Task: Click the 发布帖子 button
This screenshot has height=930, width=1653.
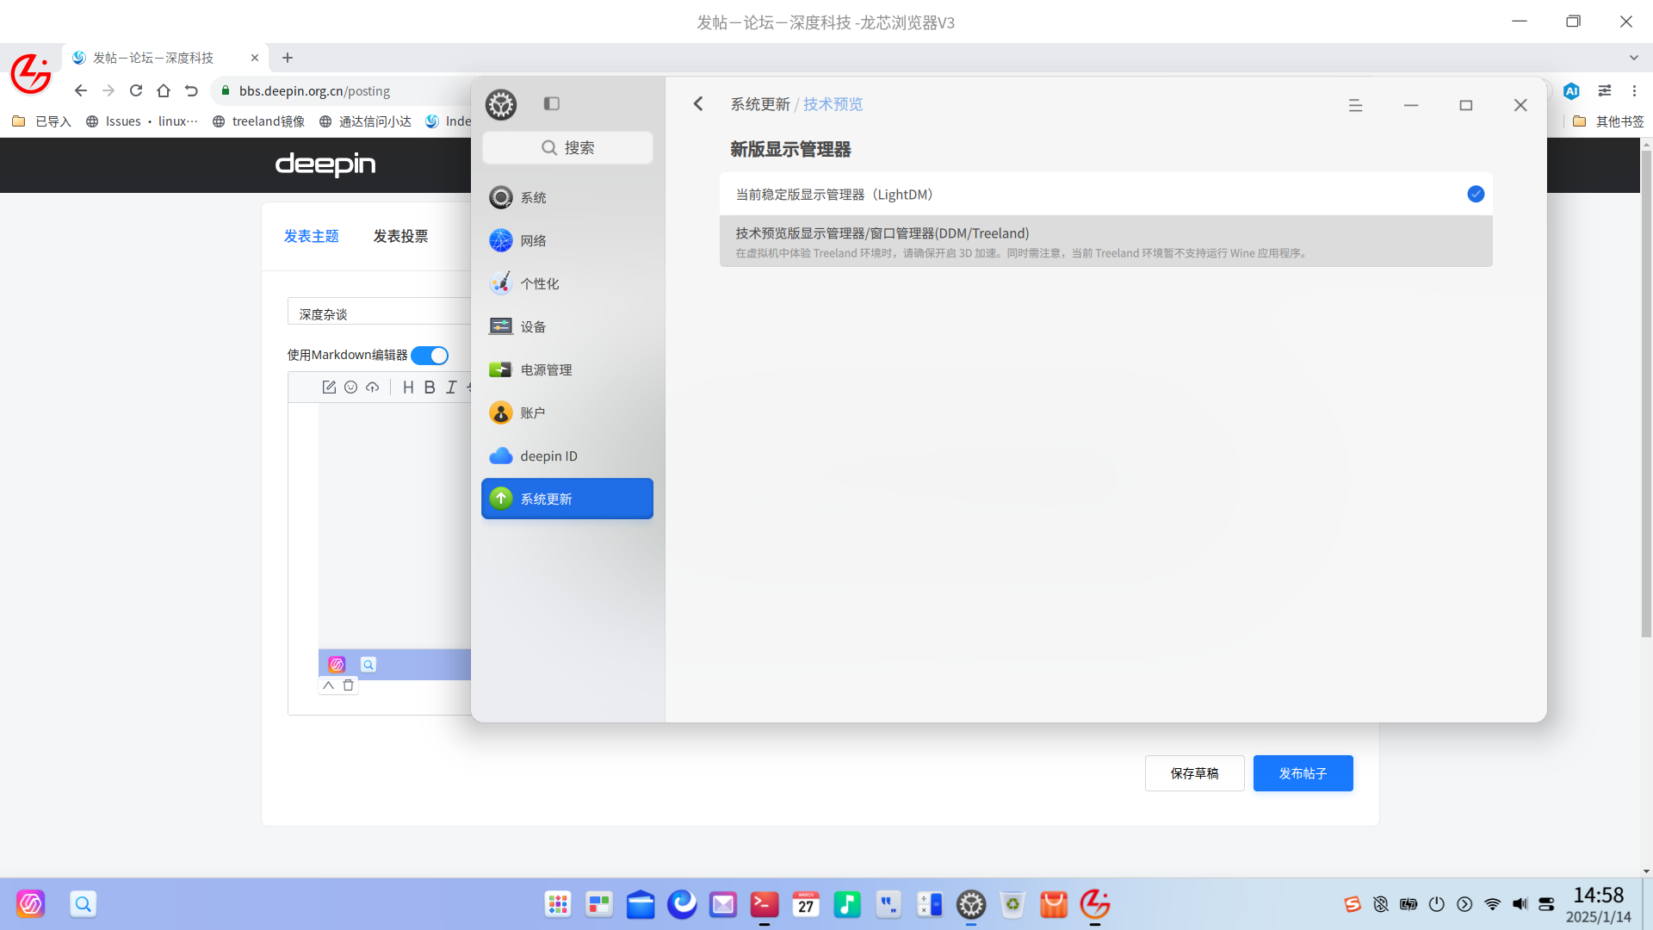Action: (x=1303, y=773)
